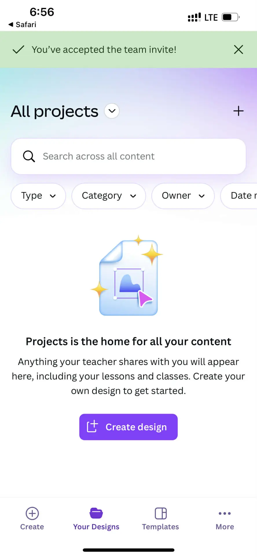Open the Owner filter dropdown
257x557 pixels.
183,196
